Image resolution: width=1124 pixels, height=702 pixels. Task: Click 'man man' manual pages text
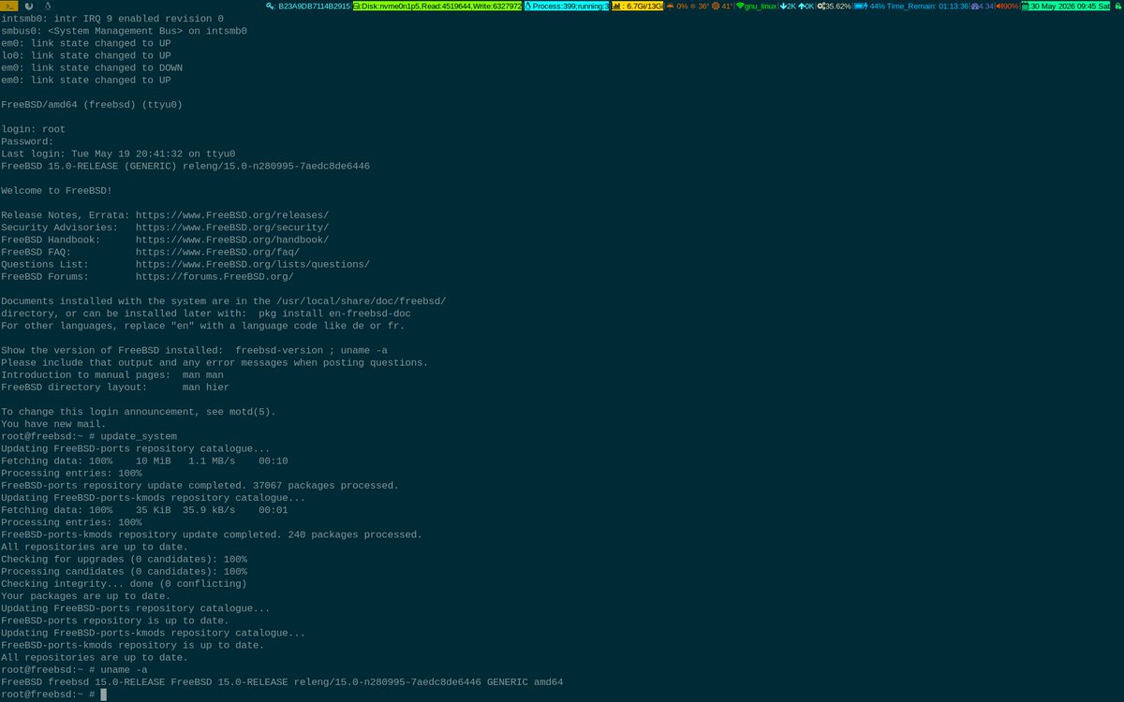[203, 374]
